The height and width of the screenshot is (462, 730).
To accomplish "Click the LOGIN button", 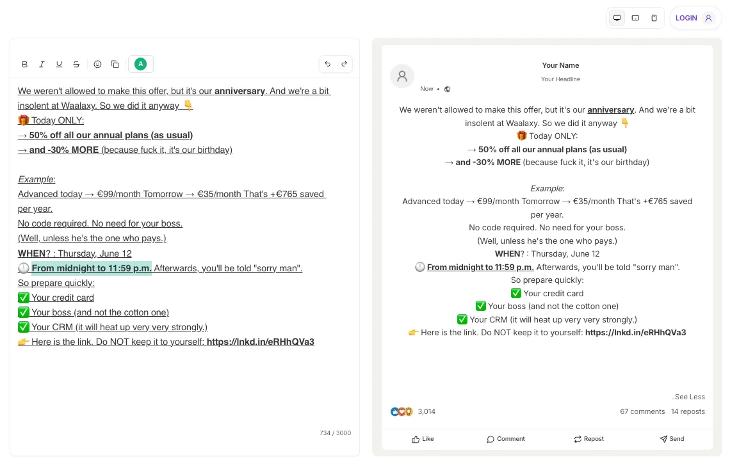I will click(695, 18).
